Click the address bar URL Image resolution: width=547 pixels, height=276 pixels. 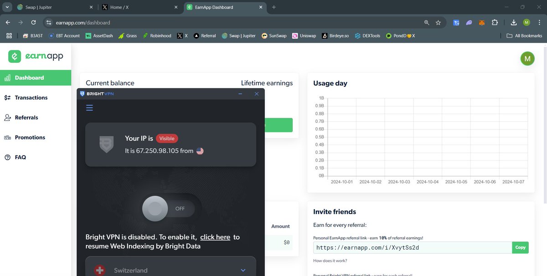(x=83, y=22)
